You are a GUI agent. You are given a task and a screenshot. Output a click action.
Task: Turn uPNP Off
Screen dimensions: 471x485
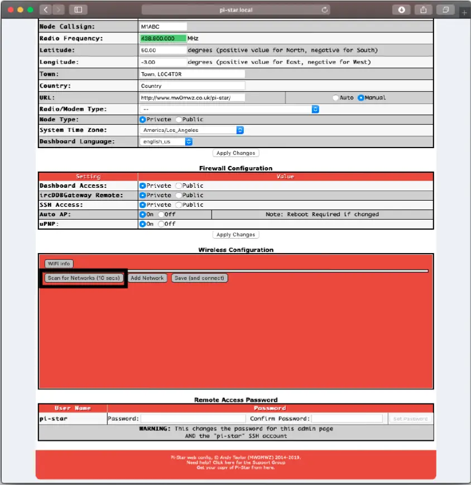(x=161, y=224)
